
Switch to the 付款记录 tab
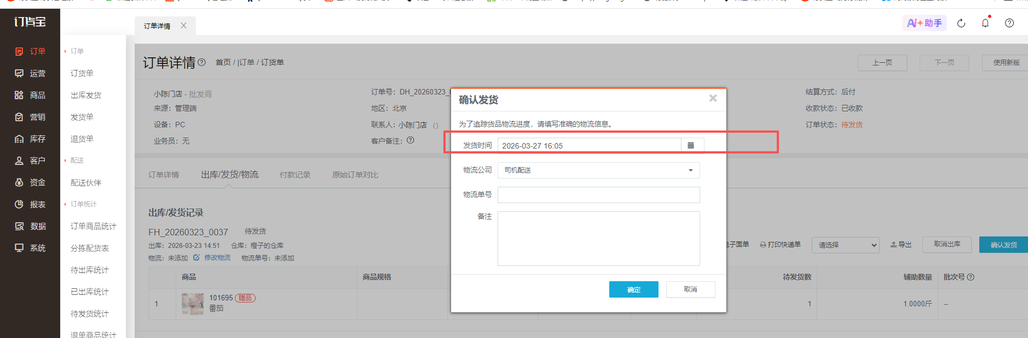[295, 175]
